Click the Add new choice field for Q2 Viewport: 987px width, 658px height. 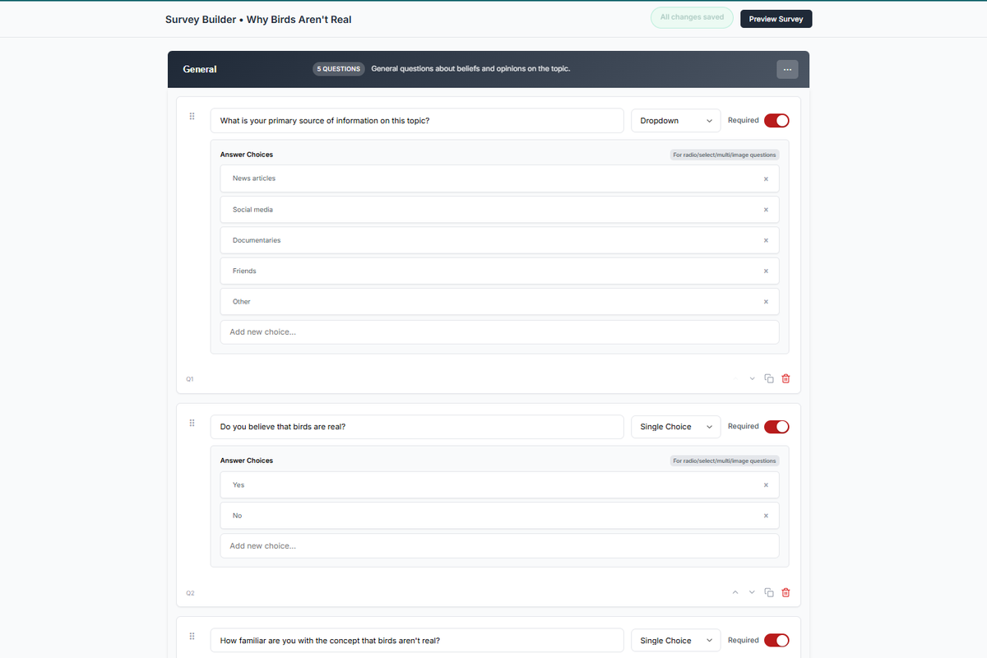pyautogui.click(x=498, y=545)
